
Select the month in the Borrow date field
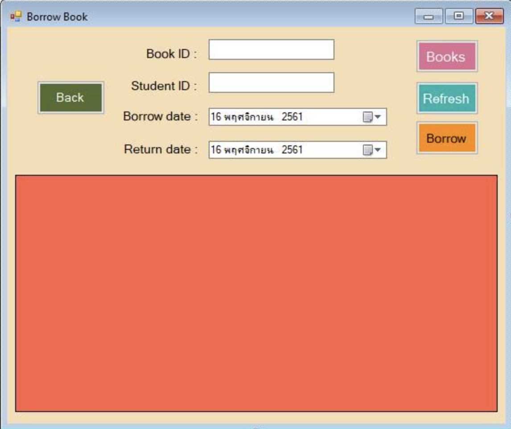pos(248,117)
